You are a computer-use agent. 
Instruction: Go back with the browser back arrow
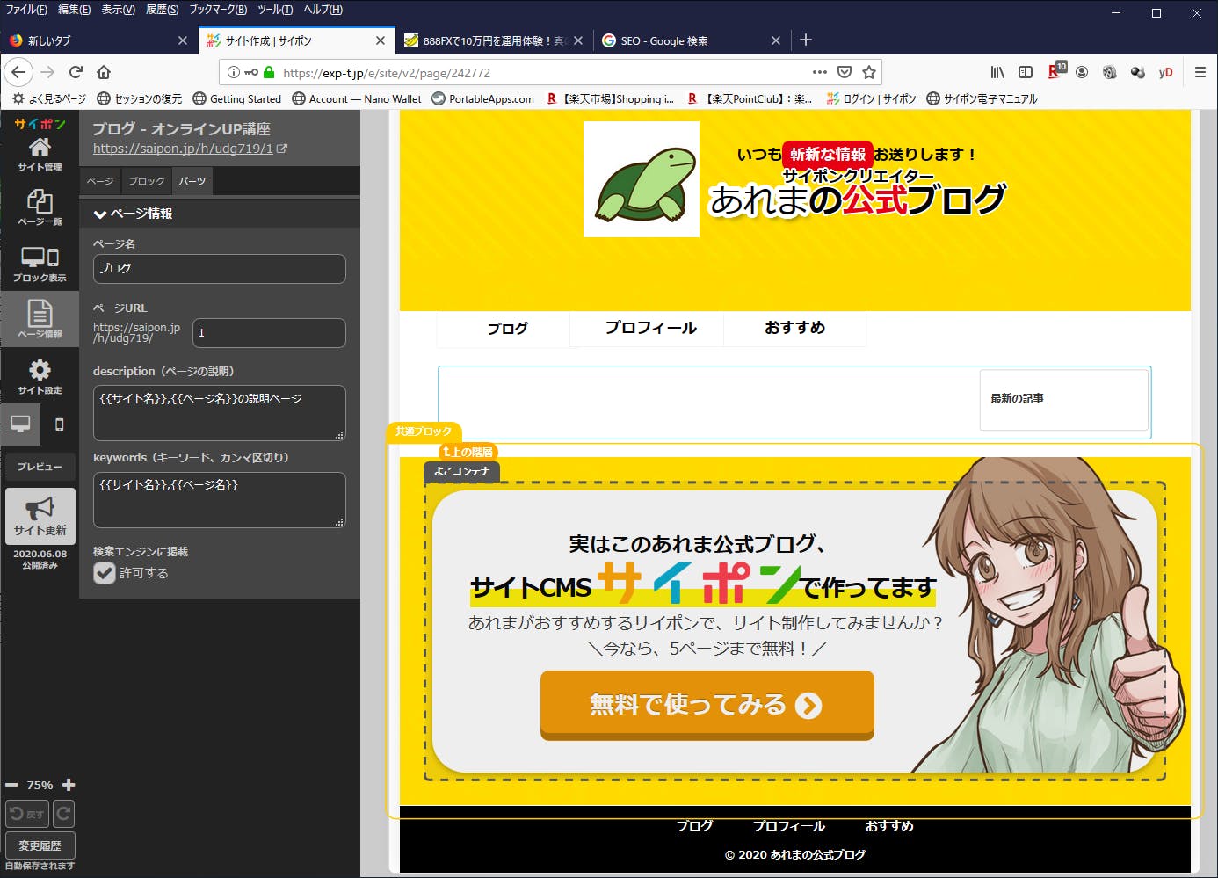coord(18,72)
